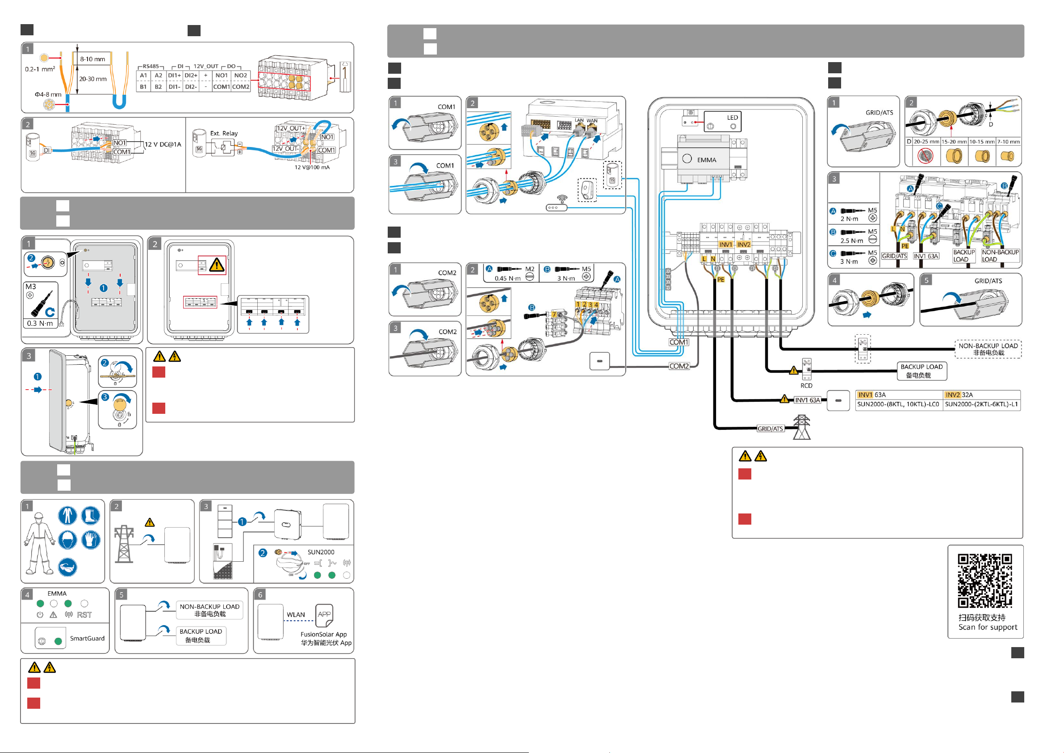Click the SmartGuard label beside the green LED
Viewport: 1064px width, 753px height.
click(87, 639)
